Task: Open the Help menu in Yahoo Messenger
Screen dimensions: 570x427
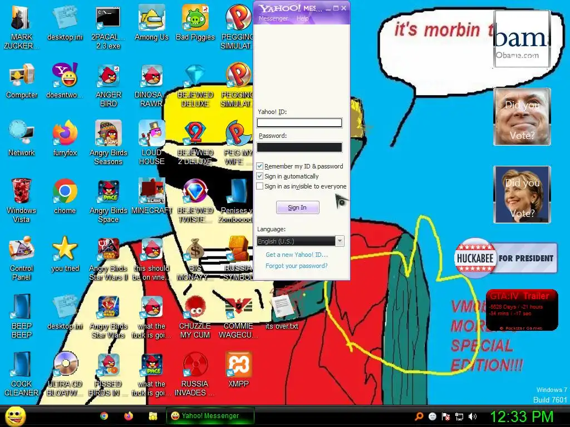Action: coord(302,18)
